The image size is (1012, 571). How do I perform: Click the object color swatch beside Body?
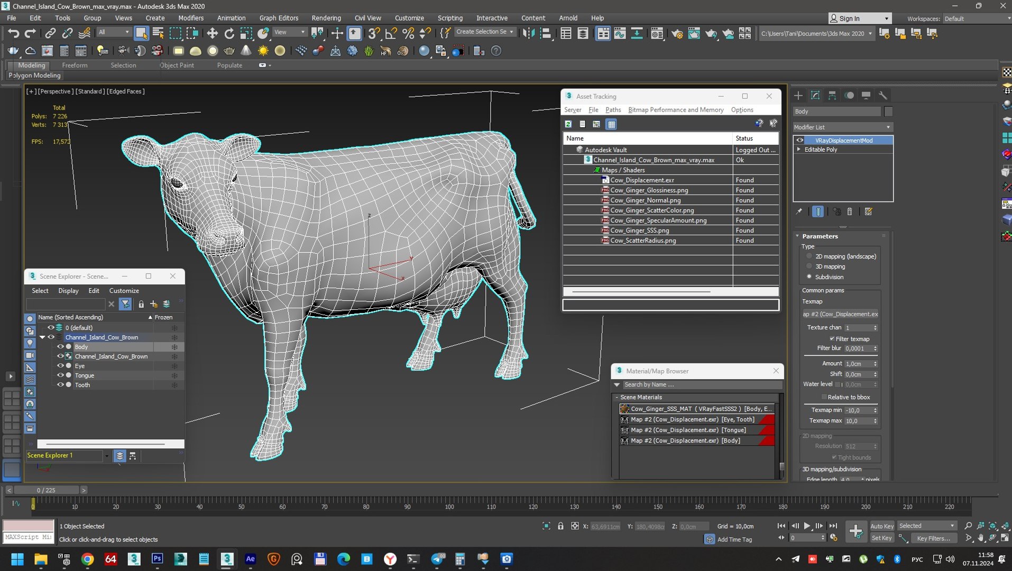pyautogui.click(x=888, y=112)
